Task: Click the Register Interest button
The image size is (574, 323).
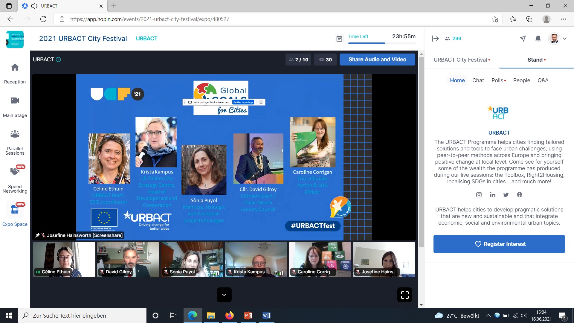Action: click(499, 244)
